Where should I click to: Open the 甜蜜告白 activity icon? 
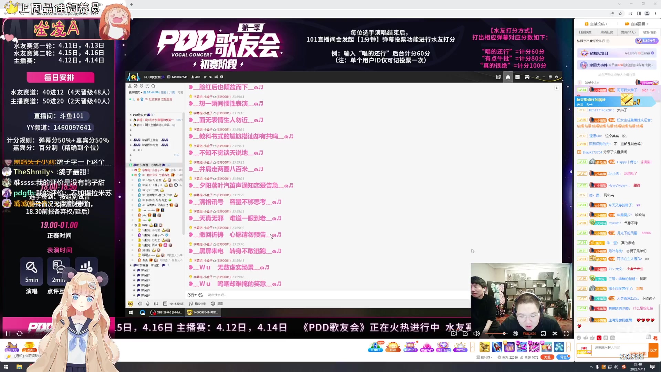pyautogui.click(x=427, y=347)
